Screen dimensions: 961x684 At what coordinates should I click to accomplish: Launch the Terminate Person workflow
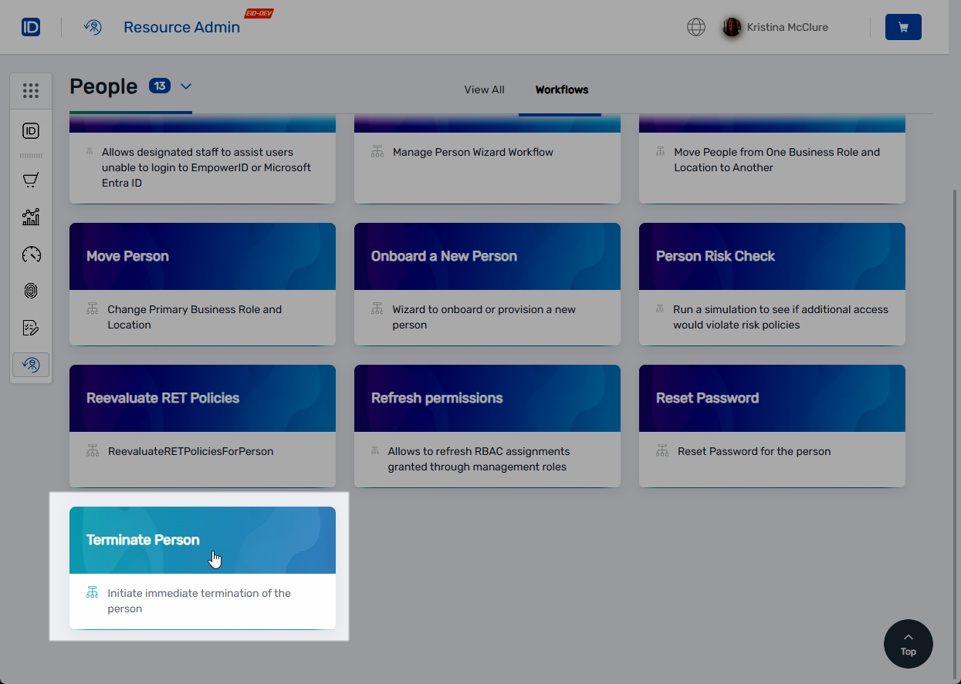click(x=202, y=541)
